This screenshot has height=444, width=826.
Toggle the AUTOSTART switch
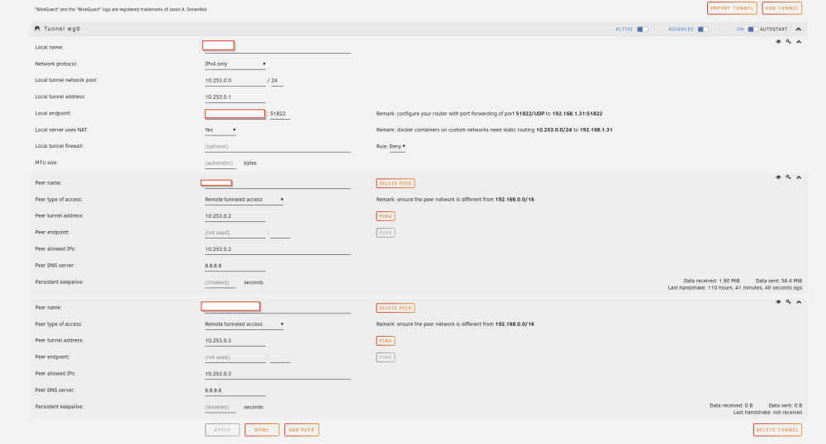(x=752, y=30)
